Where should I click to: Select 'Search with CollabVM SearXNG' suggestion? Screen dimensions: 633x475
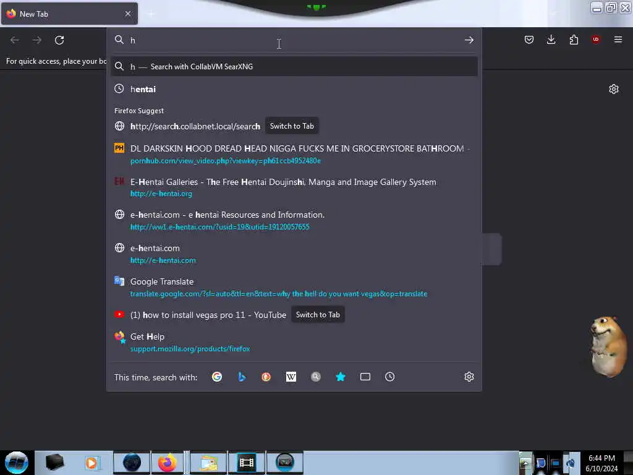click(x=294, y=67)
